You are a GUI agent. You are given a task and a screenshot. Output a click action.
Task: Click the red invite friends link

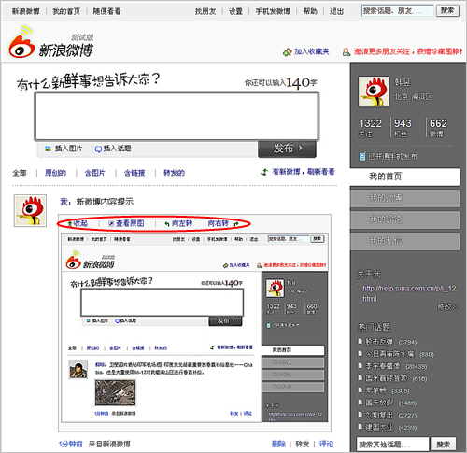pyautogui.click(x=408, y=51)
